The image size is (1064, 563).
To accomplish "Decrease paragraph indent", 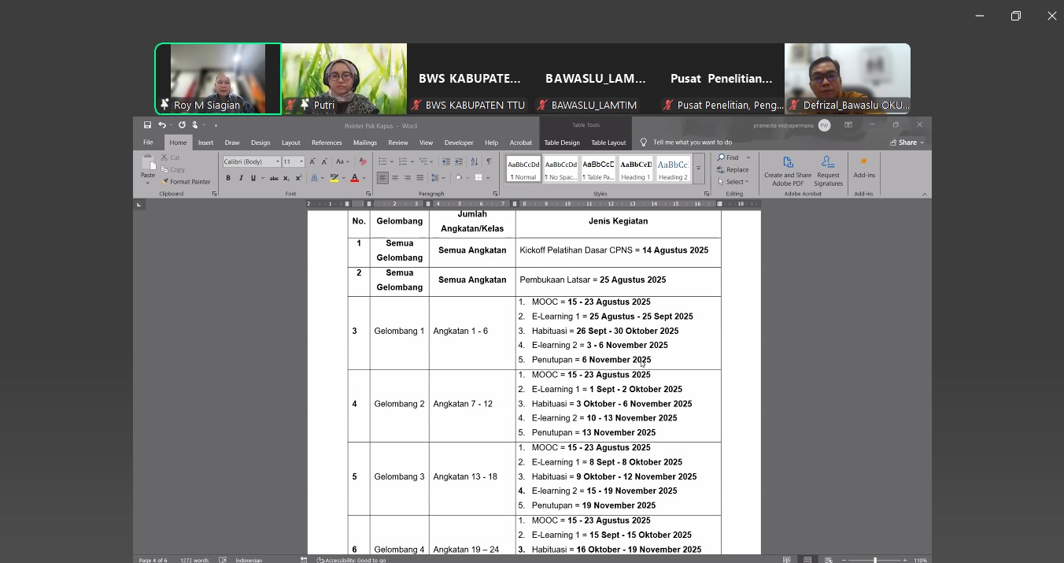I will click(446, 161).
